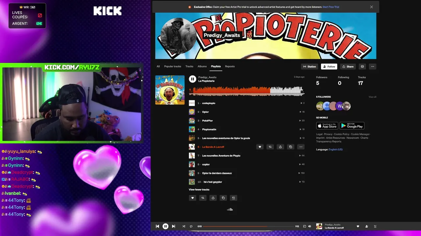Open the cast to device icon
The height and width of the screenshot is (236, 421).
pos(304,226)
